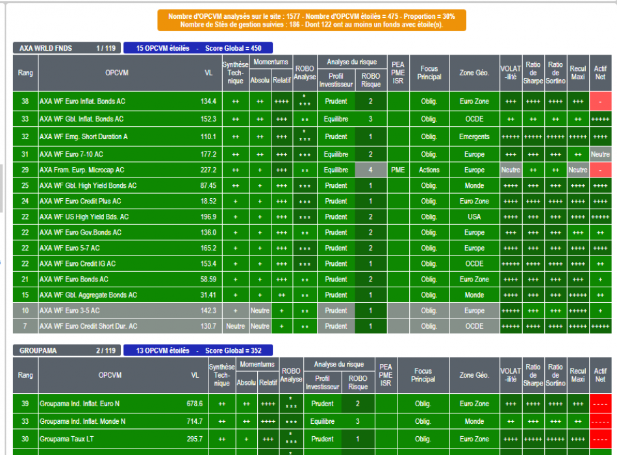Click the Actif Net header in AXA table
This screenshot has width=617, height=455.
pyautogui.click(x=601, y=73)
